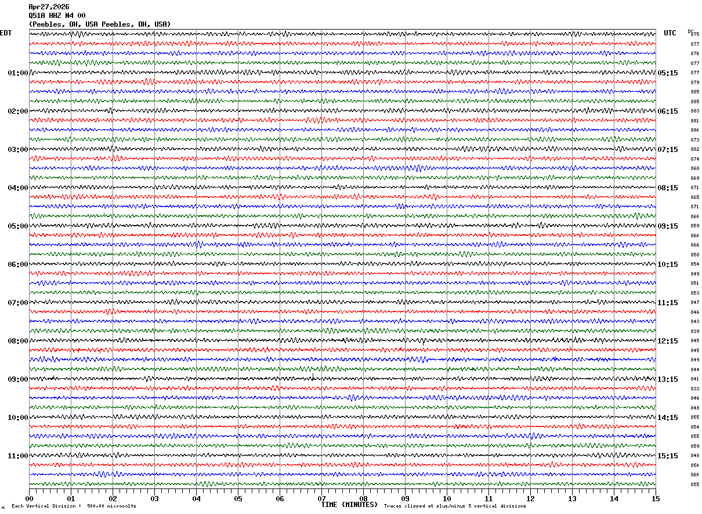Click the 09:15 UTC row label
Screen dimensions: 702x514
point(668,226)
